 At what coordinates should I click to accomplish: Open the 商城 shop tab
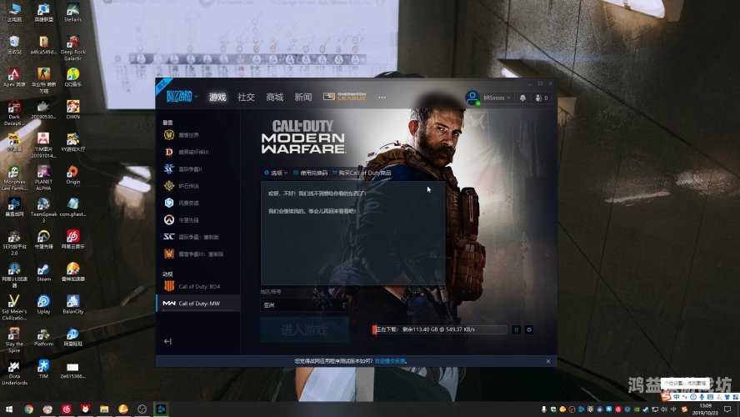[274, 98]
